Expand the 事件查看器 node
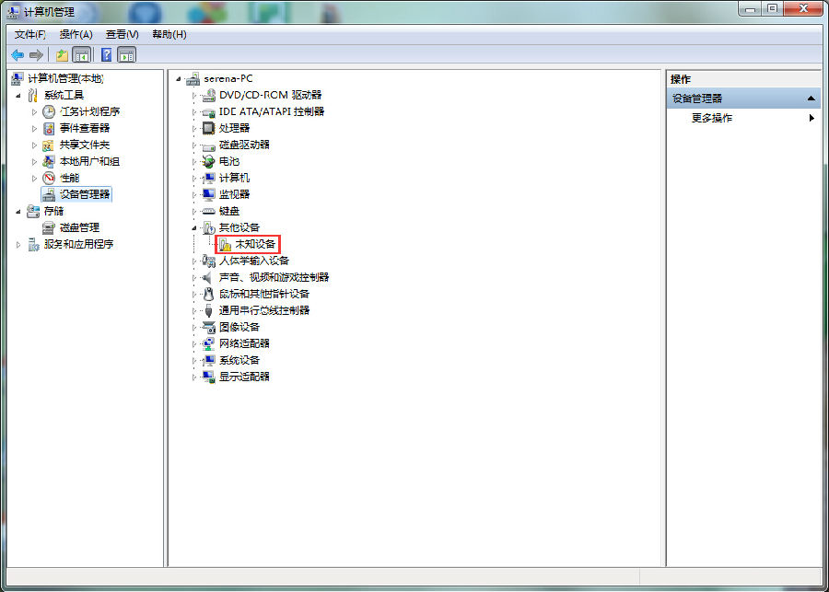 [x=34, y=129]
